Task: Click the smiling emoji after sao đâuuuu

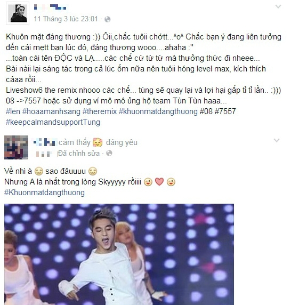Action: click(93, 171)
